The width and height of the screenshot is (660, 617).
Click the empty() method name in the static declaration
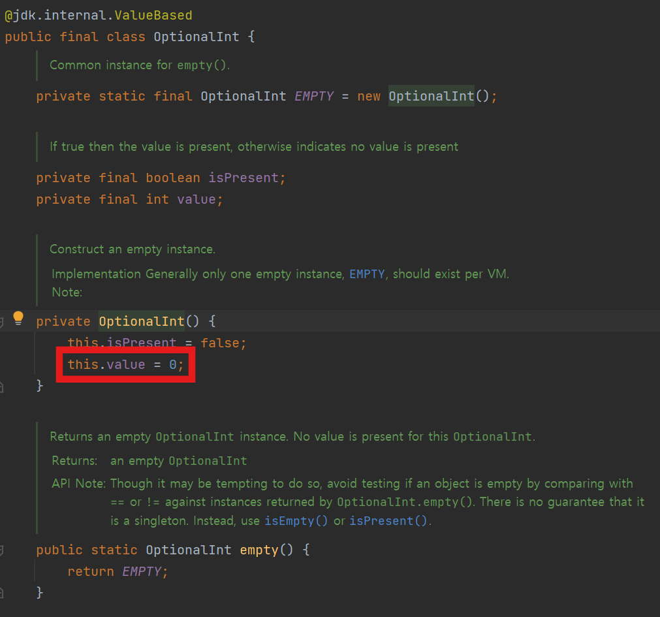point(259,550)
